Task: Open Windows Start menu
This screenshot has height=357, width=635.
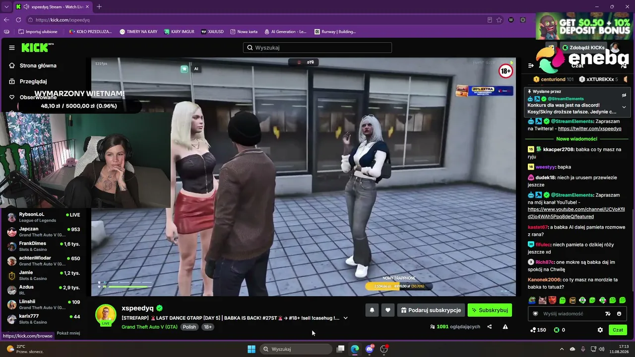Action: click(x=251, y=349)
